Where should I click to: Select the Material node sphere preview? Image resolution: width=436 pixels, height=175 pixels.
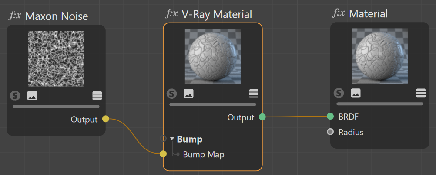pos(380,56)
